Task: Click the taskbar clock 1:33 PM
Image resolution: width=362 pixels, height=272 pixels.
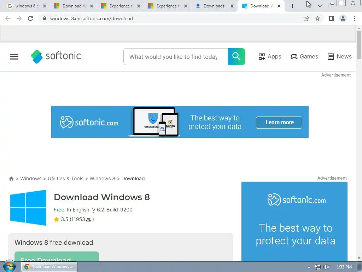Action: click(344, 267)
